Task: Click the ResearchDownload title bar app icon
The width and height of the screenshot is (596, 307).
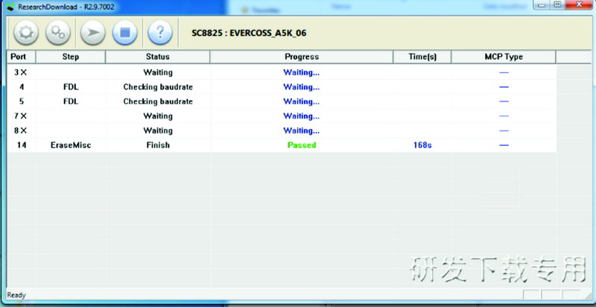Action: pyautogui.click(x=9, y=5)
